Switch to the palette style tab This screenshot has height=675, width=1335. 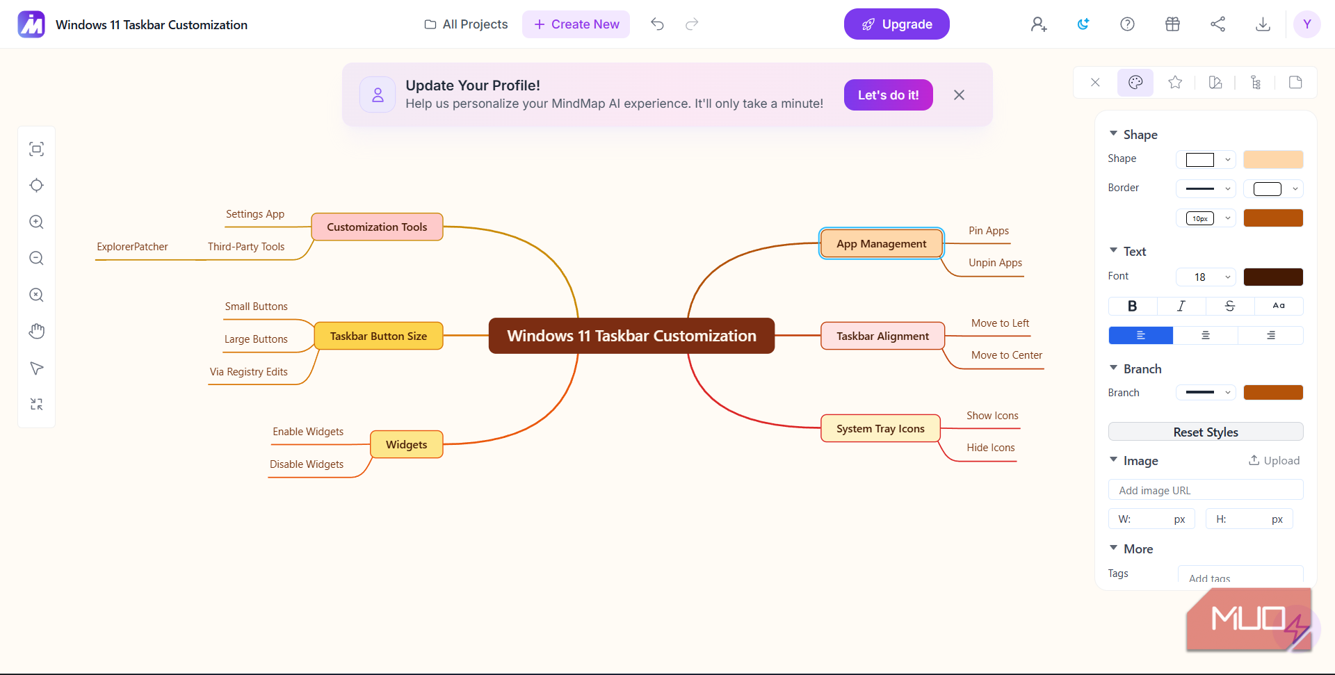[1135, 83]
